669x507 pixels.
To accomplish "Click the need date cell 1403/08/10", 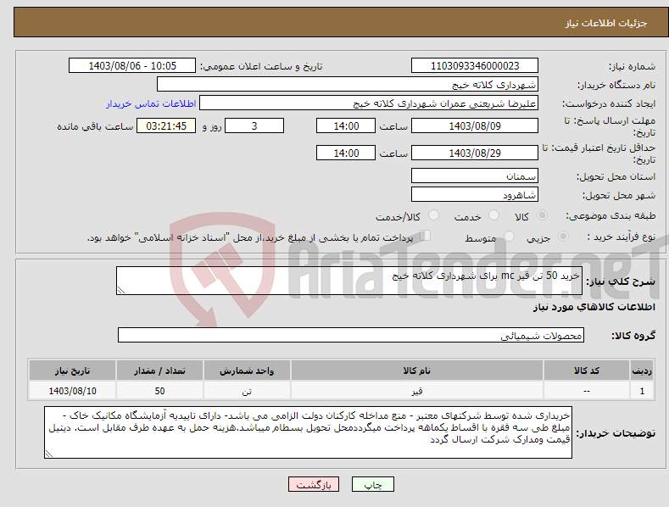I will point(73,391).
